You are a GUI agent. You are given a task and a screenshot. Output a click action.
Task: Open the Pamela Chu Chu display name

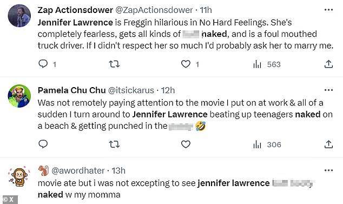(72, 90)
